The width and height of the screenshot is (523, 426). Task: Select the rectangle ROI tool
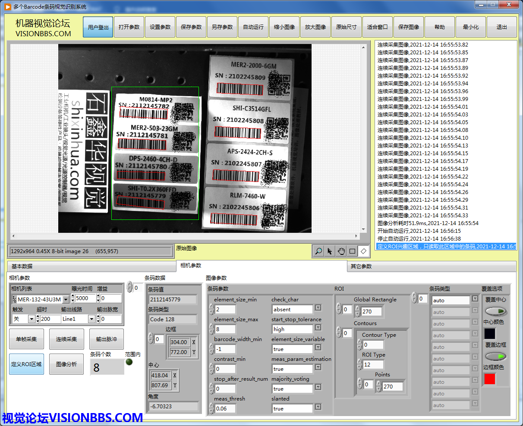(x=352, y=251)
